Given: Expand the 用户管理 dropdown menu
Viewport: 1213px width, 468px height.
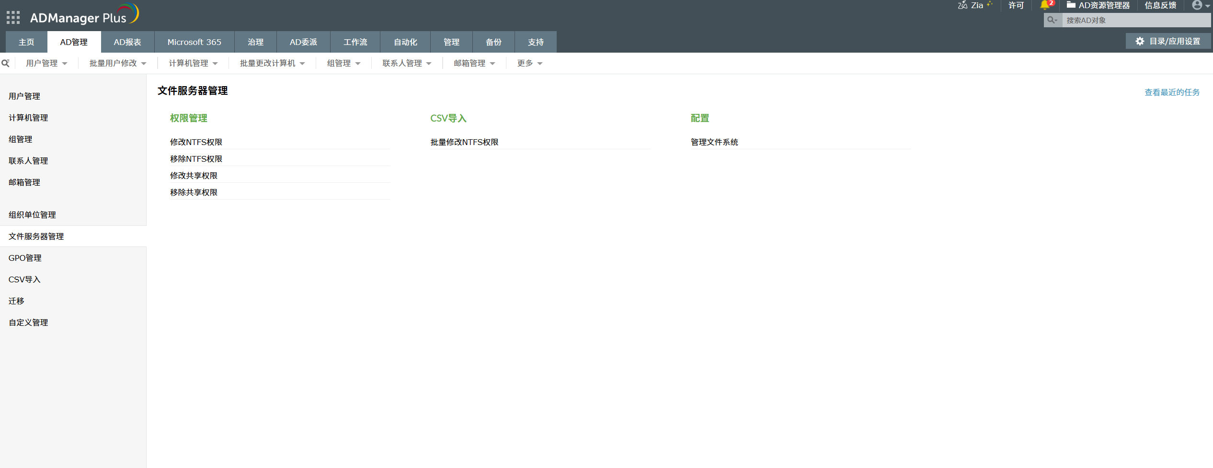Looking at the screenshot, I should [46, 63].
